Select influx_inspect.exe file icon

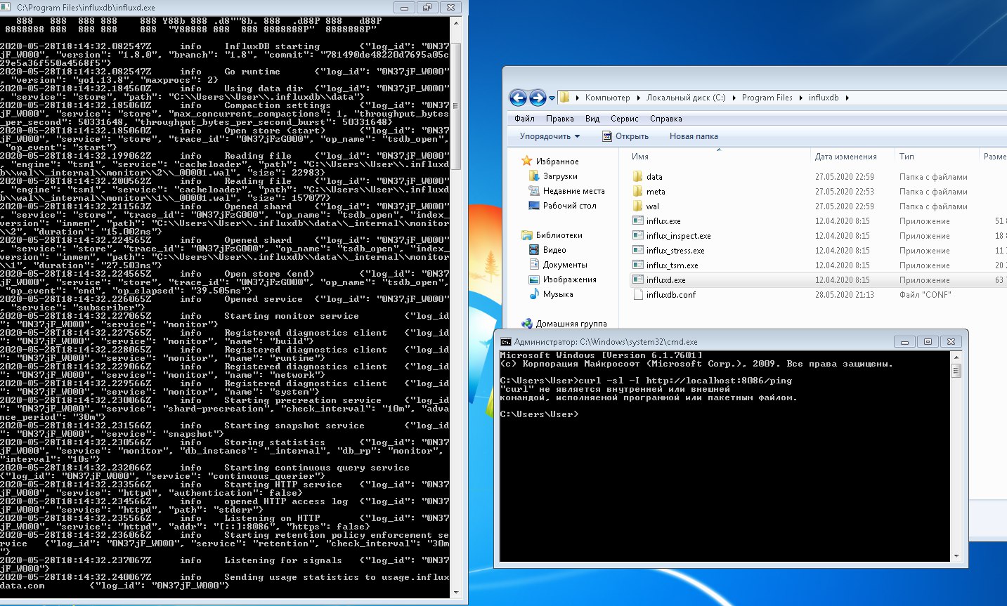pos(638,235)
